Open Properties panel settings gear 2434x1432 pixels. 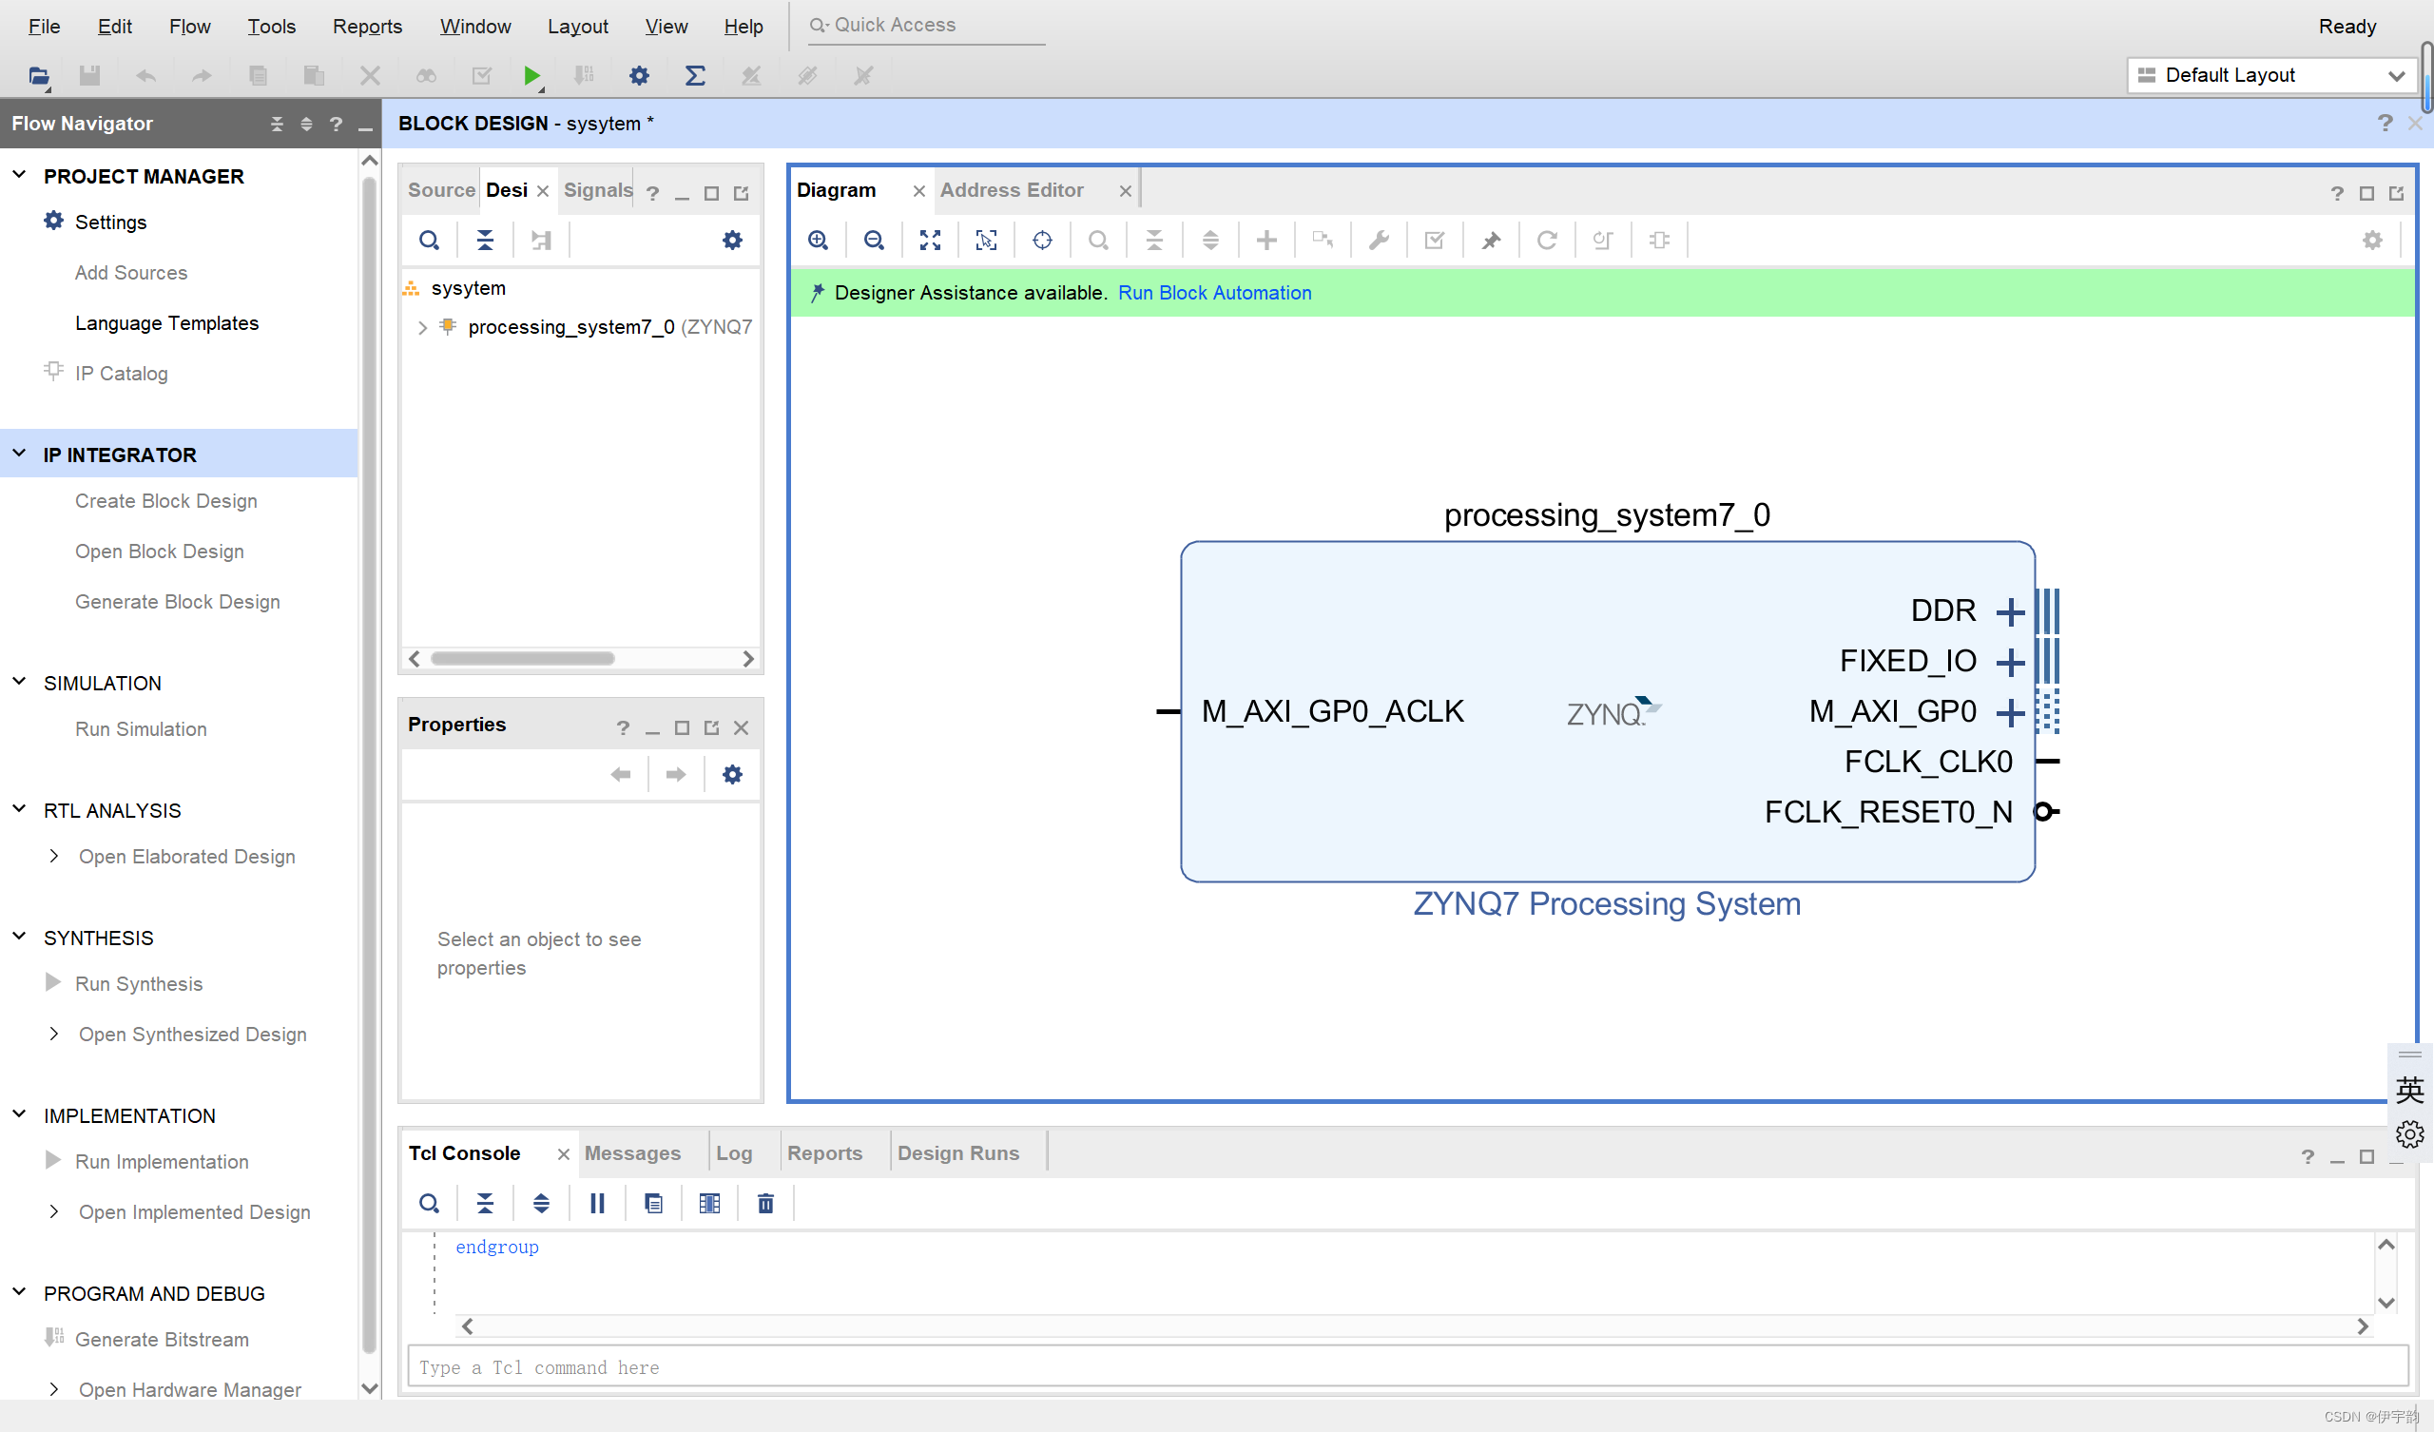732,774
